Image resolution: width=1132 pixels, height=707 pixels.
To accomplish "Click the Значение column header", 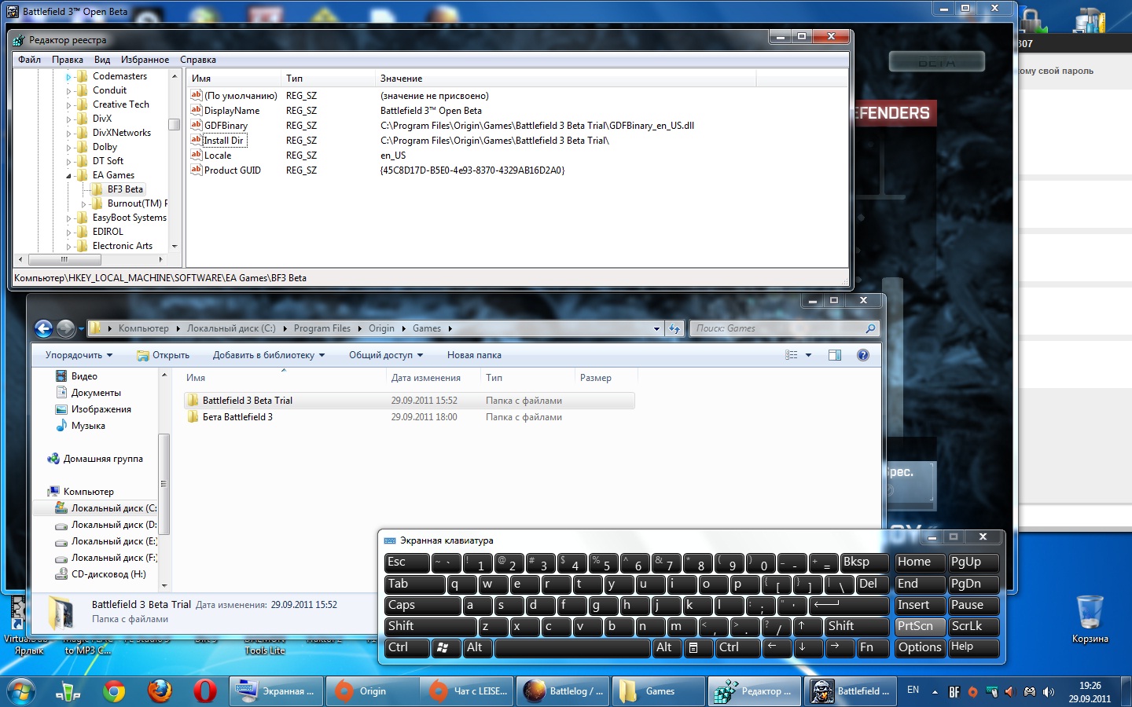I will click(x=565, y=79).
